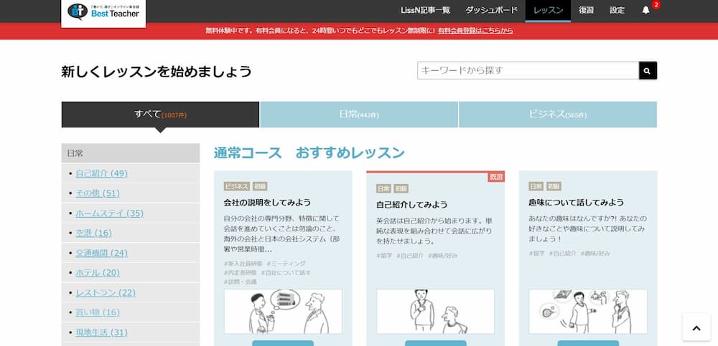
Task: Click the ビジネス tag on the company lesson card
Action: point(237,186)
